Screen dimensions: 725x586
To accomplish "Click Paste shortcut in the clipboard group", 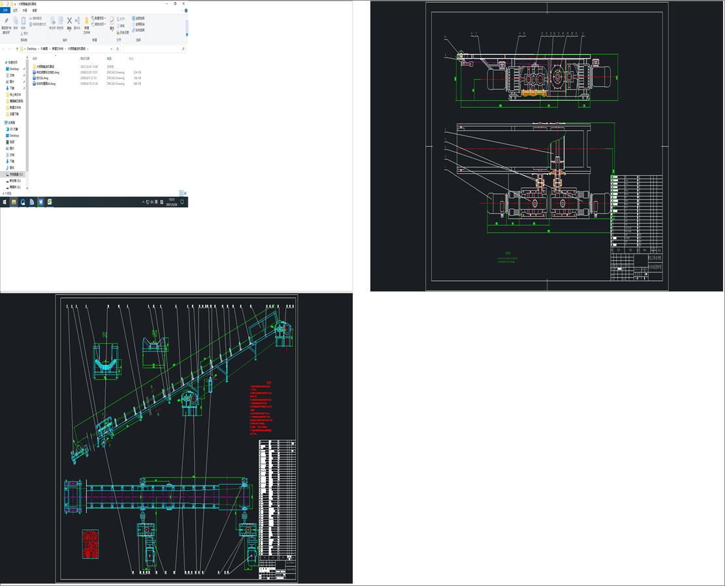I will point(38,24).
